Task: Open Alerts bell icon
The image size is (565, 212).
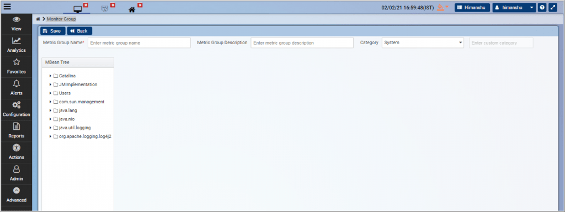Action: [x=16, y=84]
